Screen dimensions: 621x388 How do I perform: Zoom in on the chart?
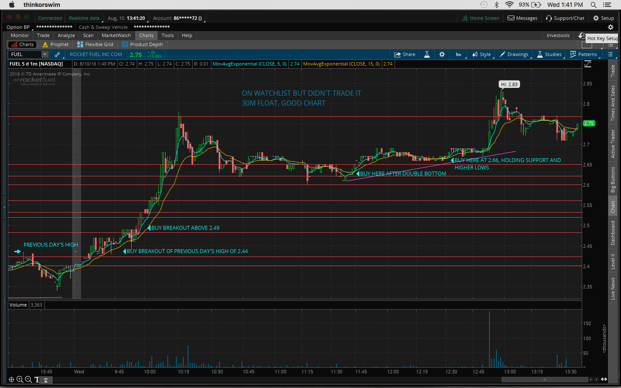coord(20,379)
